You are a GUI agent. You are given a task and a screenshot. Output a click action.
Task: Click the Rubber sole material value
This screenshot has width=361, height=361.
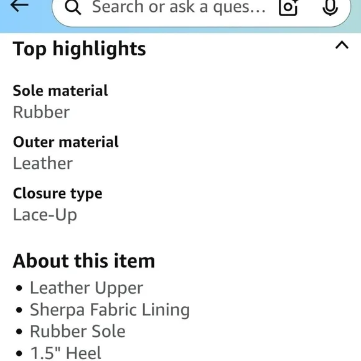coord(42,112)
